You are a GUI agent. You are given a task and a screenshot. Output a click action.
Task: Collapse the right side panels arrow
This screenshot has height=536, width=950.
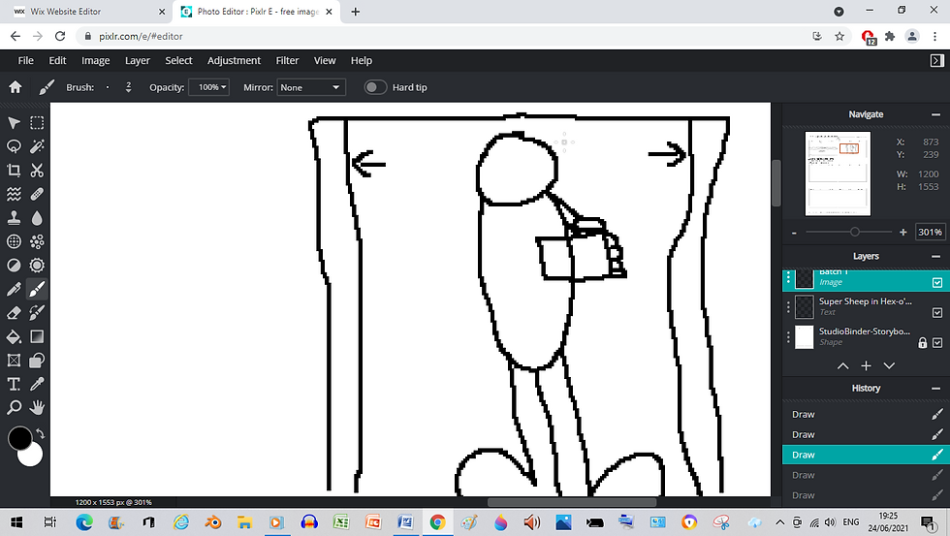click(x=936, y=60)
